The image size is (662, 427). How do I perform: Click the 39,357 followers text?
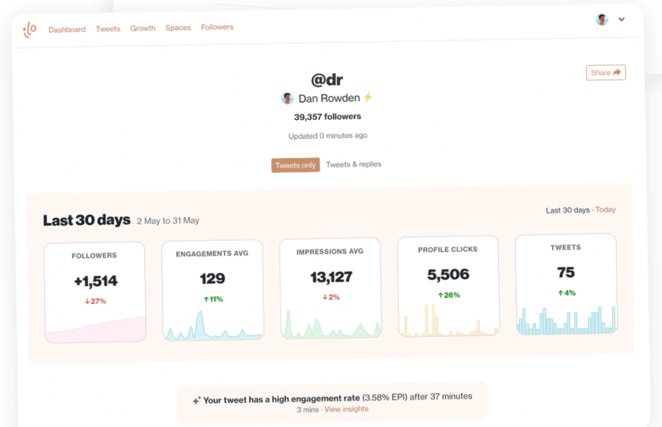[x=328, y=116]
